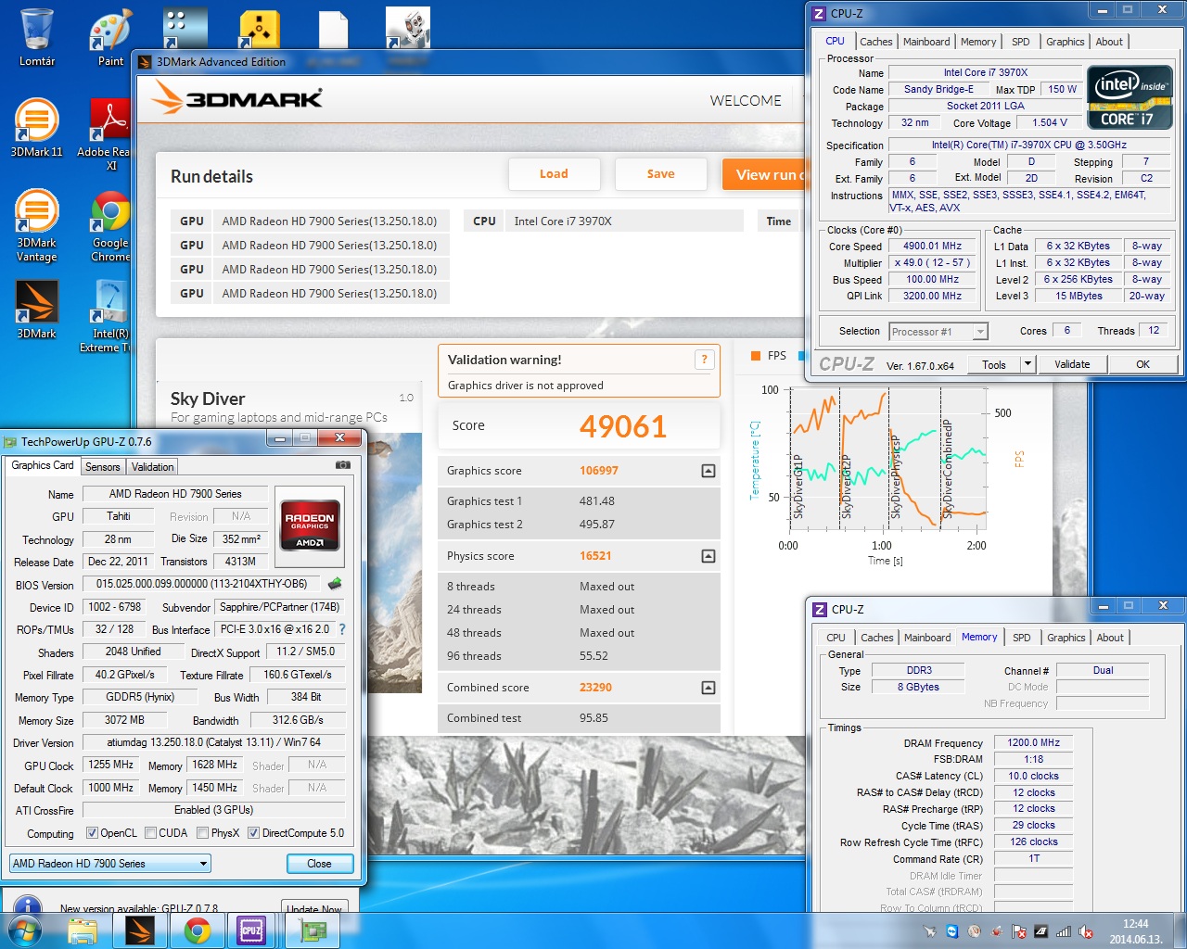Open the GPU selection dropdown in GPU-Z
Viewport: 1187px width, 949px height.
(110, 864)
